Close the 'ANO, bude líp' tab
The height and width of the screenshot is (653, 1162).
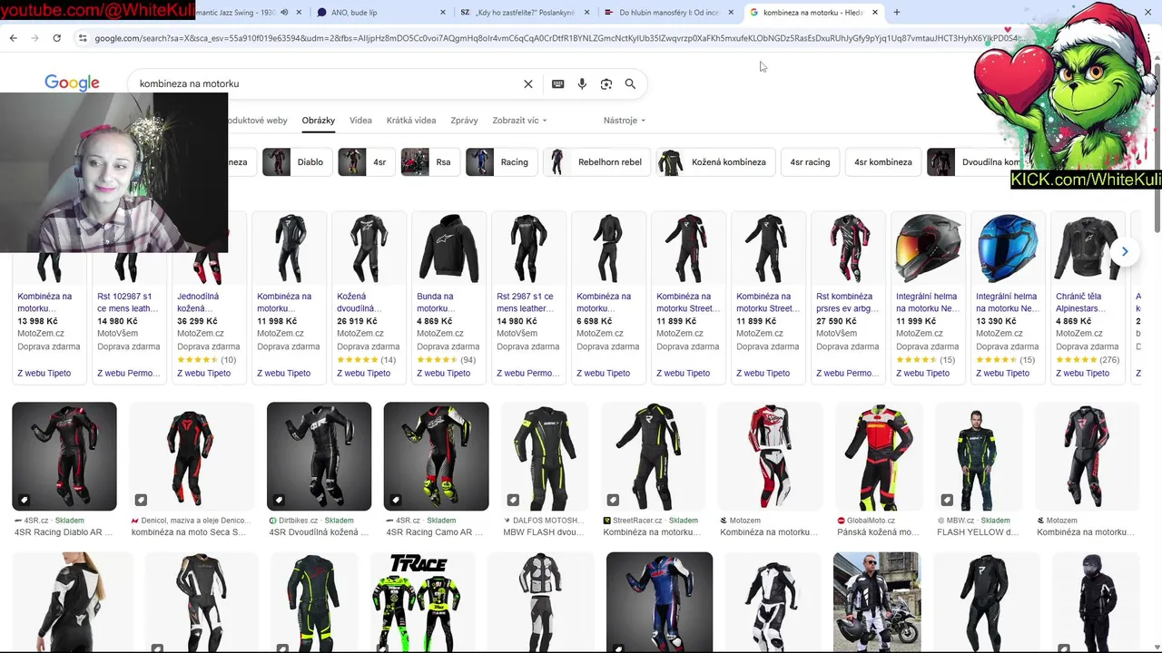tap(443, 13)
